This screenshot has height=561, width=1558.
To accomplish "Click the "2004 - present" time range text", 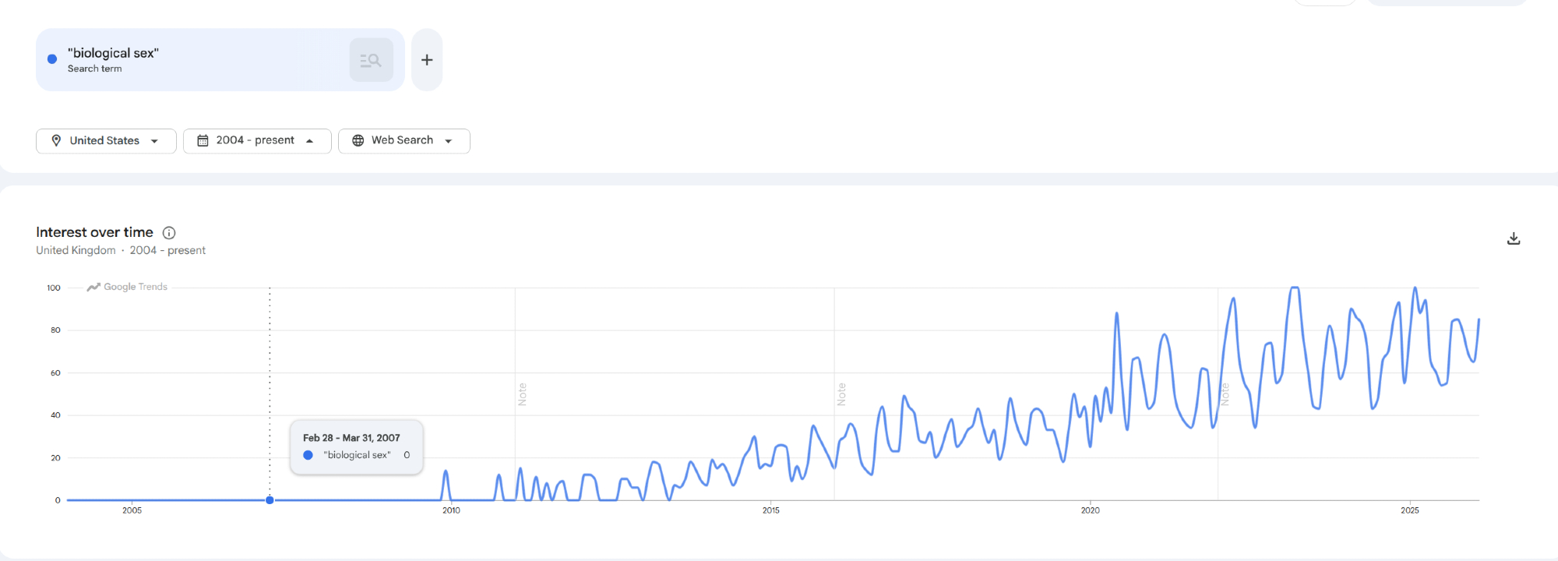I will pos(255,140).
